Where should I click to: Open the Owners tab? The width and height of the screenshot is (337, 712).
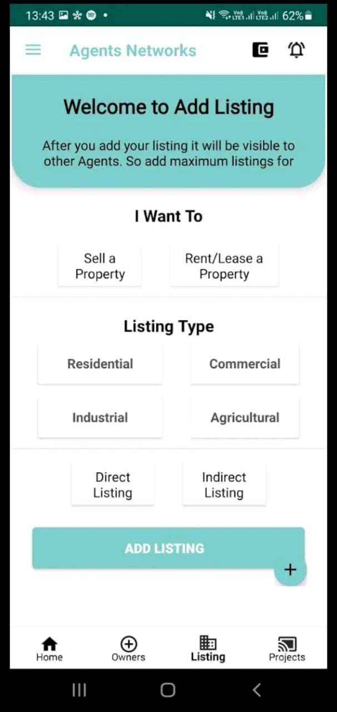(x=128, y=650)
